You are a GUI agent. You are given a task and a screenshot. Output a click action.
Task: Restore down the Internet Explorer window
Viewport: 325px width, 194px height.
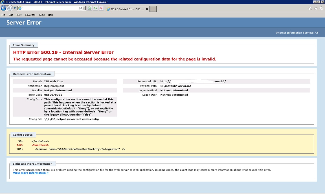pos(319,2)
